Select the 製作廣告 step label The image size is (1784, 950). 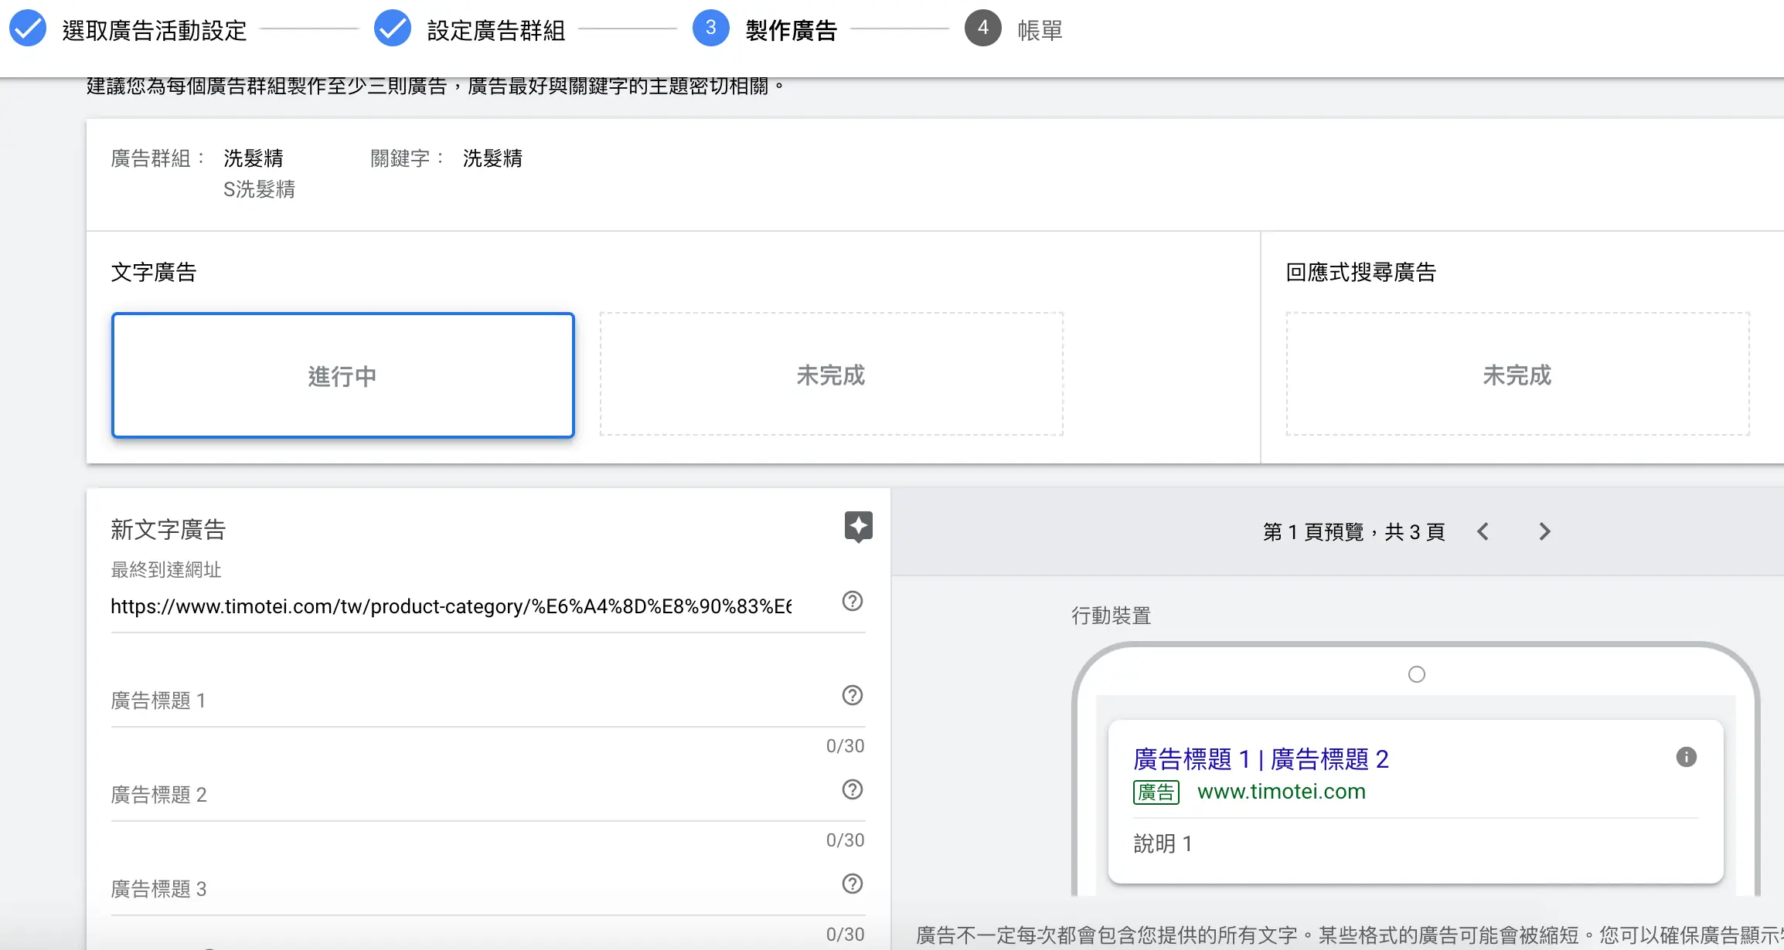point(792,31)
